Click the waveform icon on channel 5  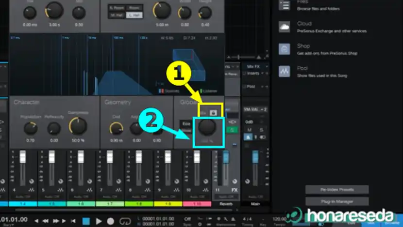pos(60,190)
